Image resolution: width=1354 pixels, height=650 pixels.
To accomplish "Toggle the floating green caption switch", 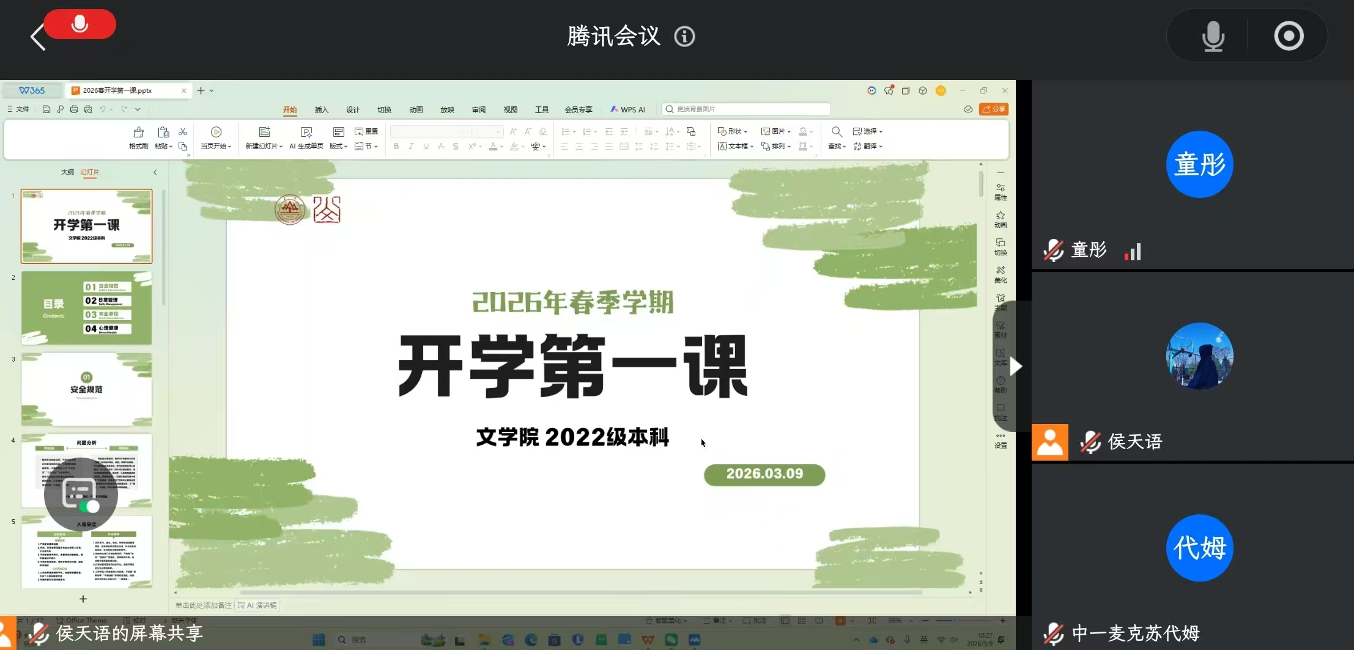I will tap(89, 506).
